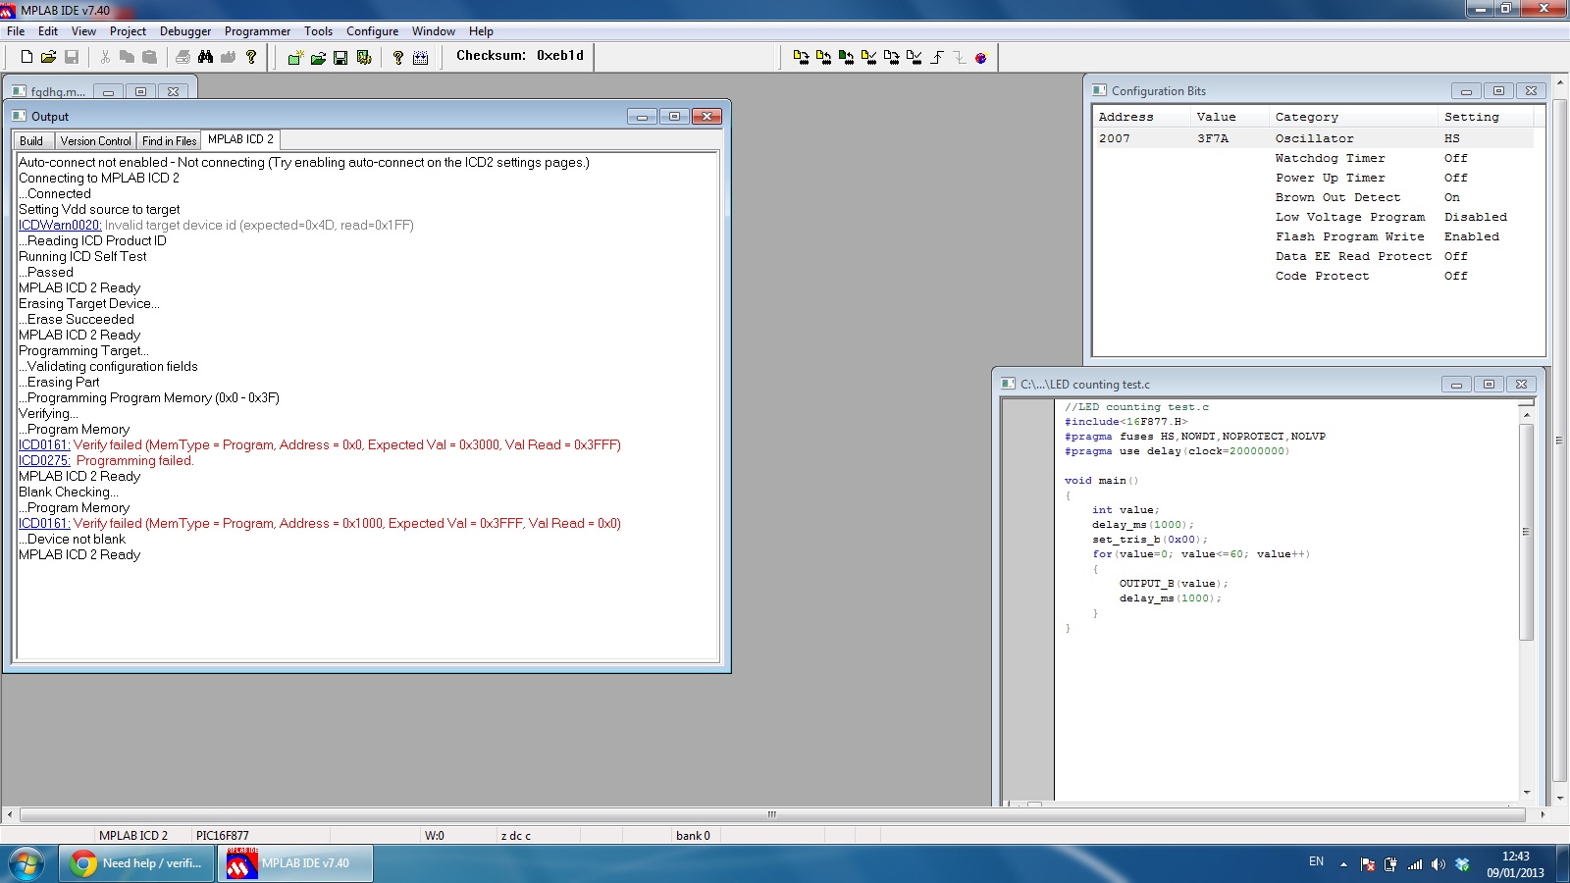This screenshot has height=883, width=1570.
Task: Click Low Voltage Program setting Disabled
Action: tap(1475, 217)
